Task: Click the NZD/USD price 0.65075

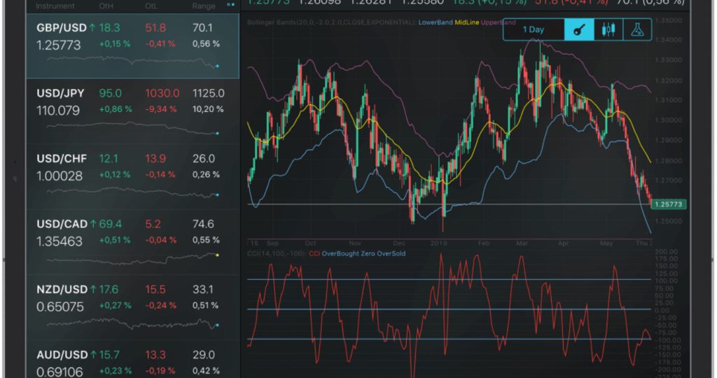Action: 60,307
